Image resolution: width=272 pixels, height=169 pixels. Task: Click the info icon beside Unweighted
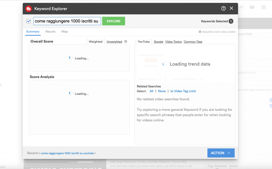tap(126, 42)
